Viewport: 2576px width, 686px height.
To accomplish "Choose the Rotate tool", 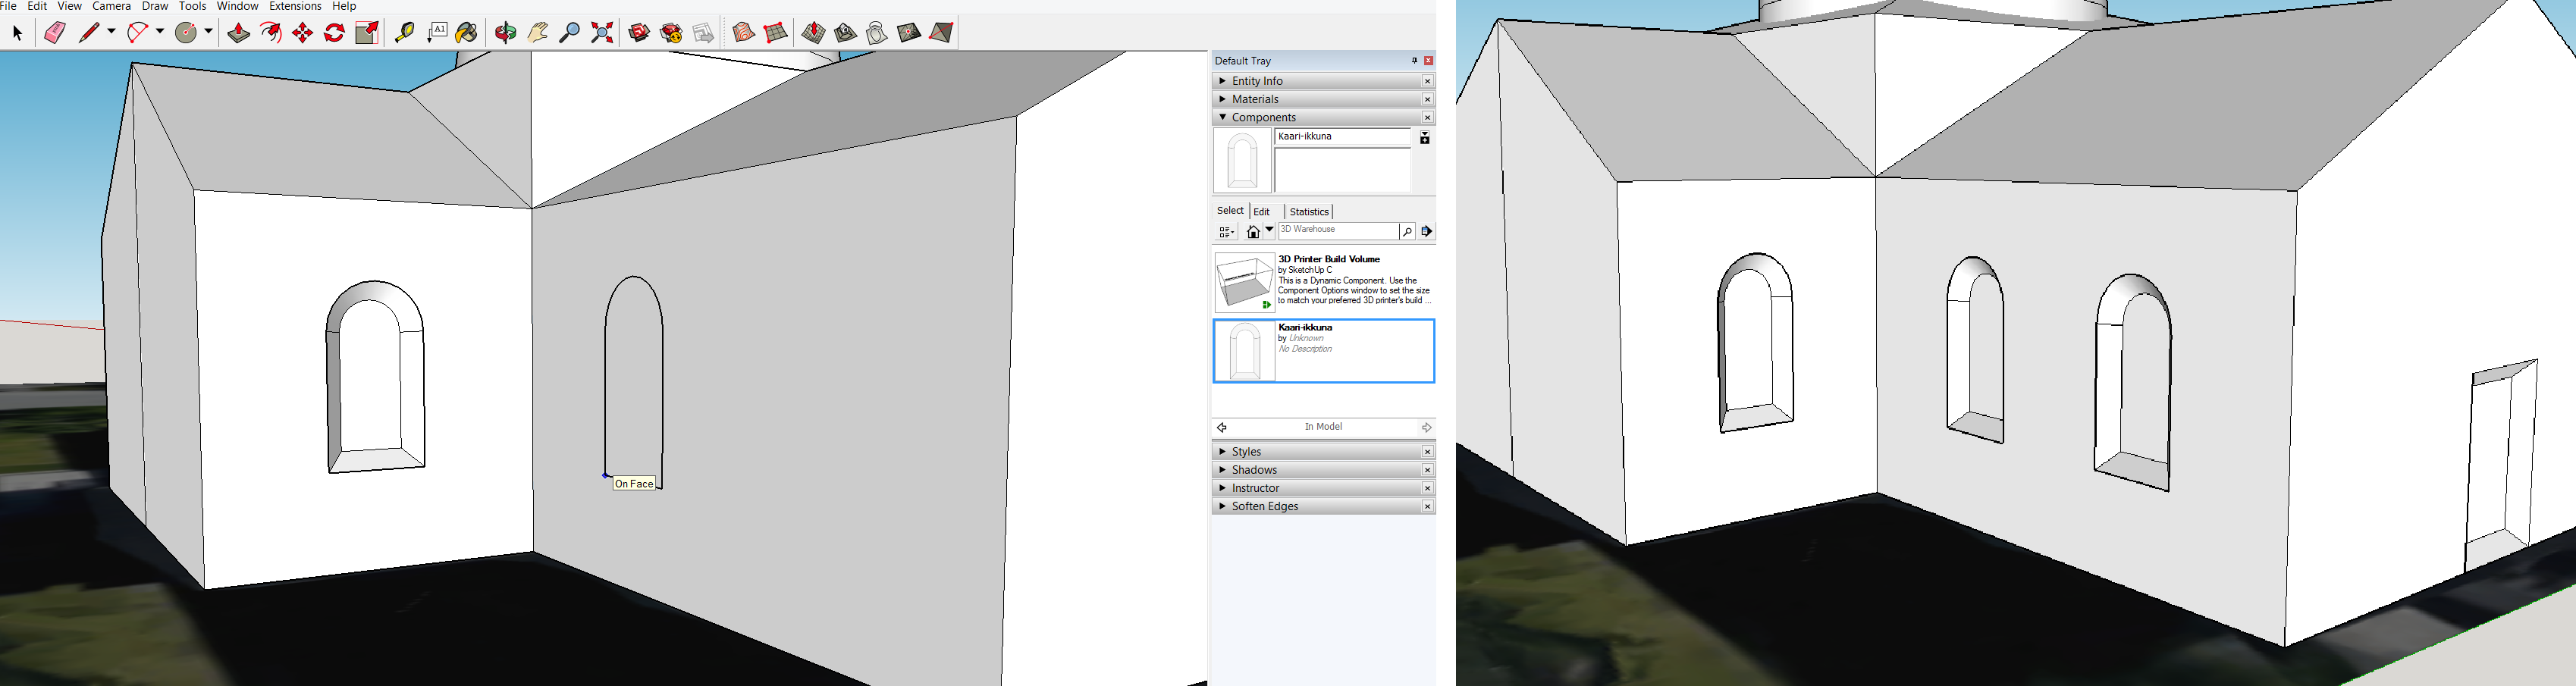I will pos(334,33).
